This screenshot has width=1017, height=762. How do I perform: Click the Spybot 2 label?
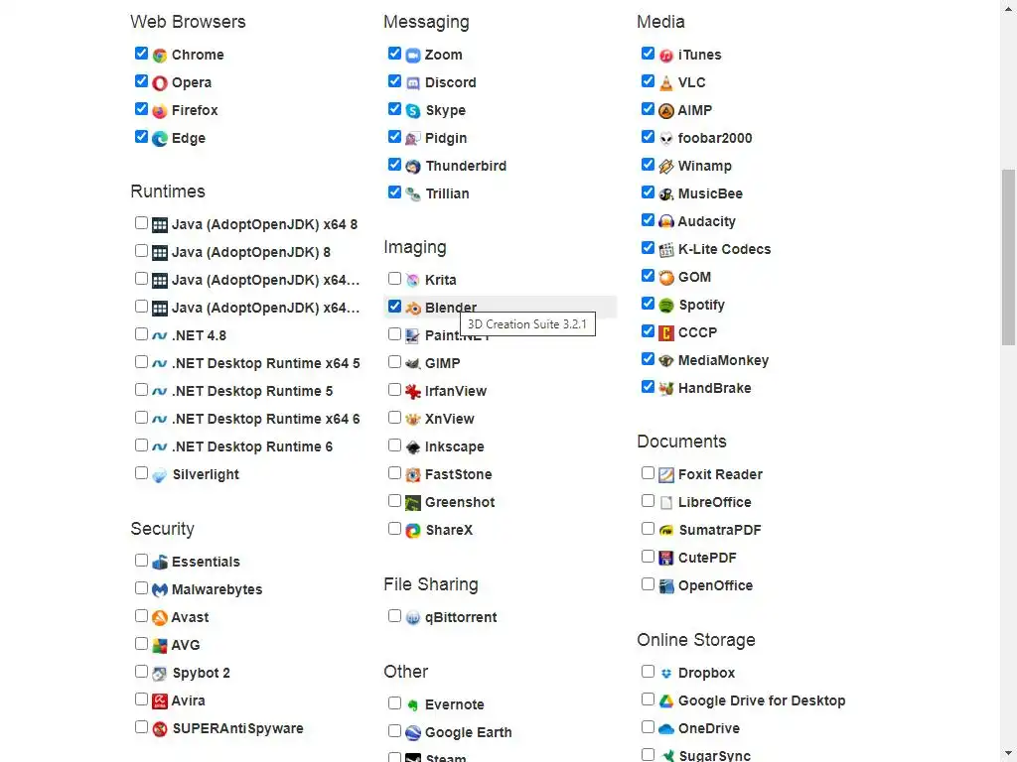[x=201, y=674]
